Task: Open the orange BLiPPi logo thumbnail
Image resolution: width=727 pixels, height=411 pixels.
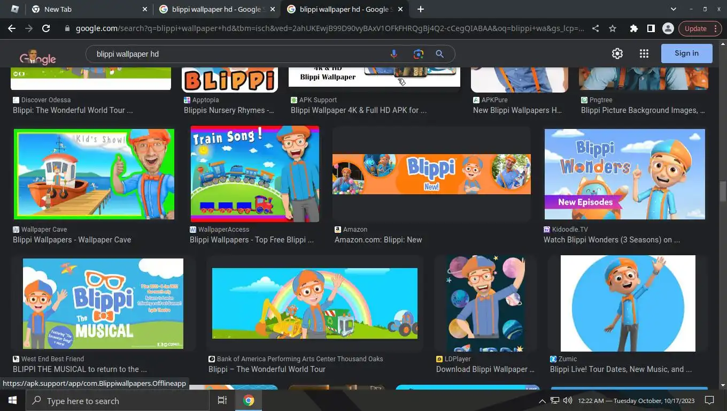Action: click(230, 80)
